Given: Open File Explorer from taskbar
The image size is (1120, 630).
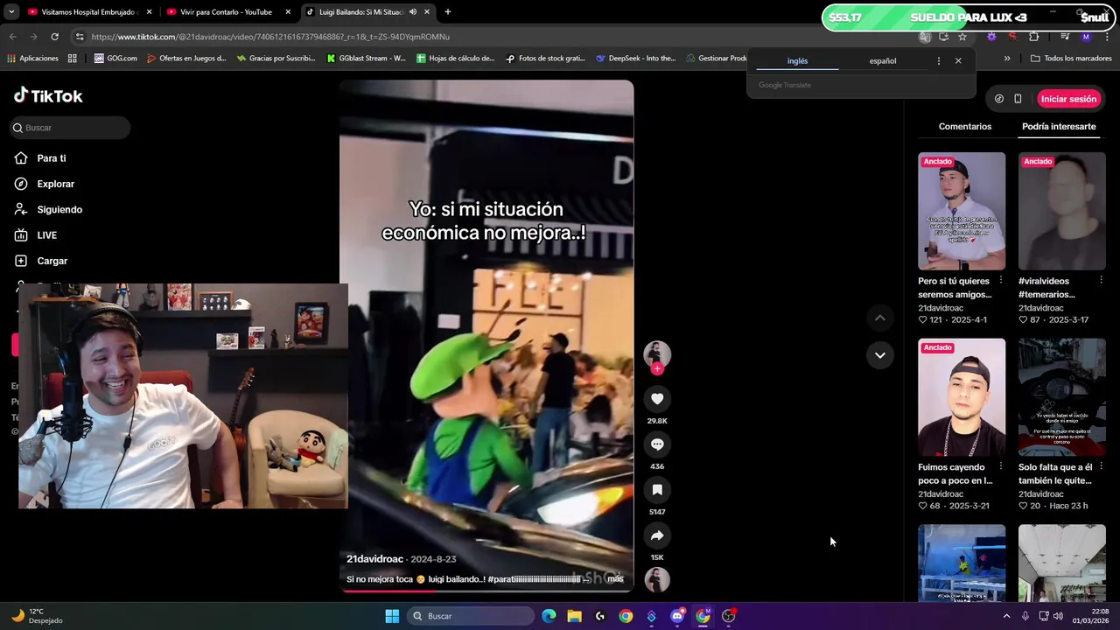Looking at the screenshot, I should pyautogui.click(x=574, y=616).
